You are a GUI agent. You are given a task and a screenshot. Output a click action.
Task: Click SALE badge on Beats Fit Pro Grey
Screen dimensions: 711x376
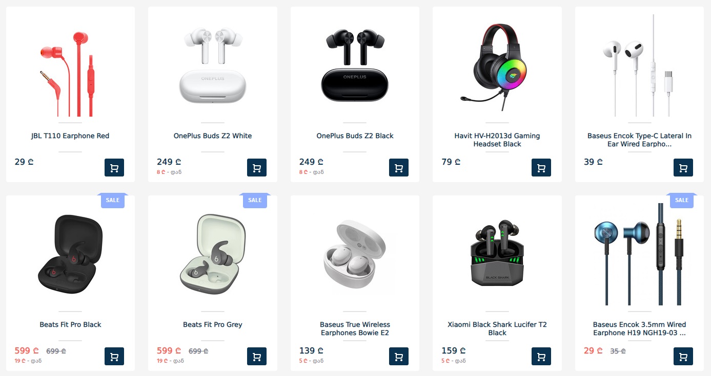pyautogui.click(x=255, y=200)
